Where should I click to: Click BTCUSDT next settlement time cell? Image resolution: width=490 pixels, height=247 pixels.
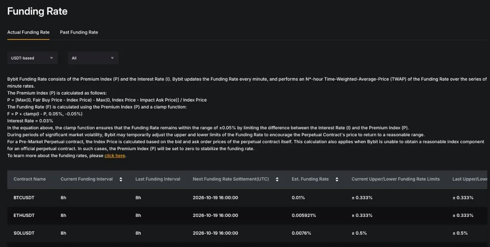215,198
